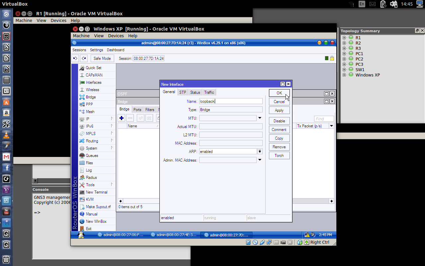Open PPP in WinBox sidebar

click(89, 104)
